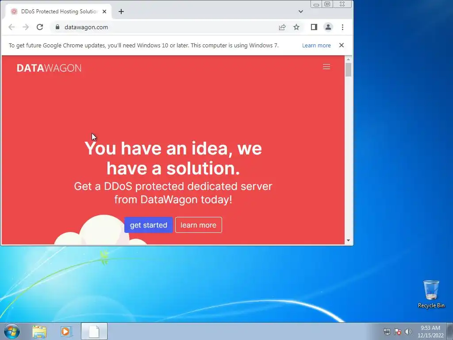This screenshot has height=340, width=453.
Task: Click the Show desktop strip
Action: [450, 331]
